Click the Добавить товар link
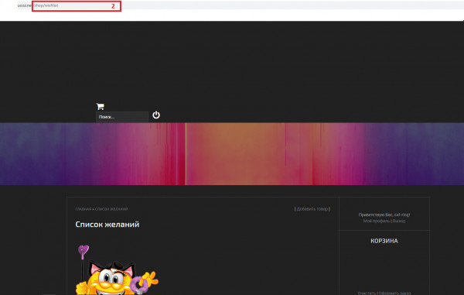 (x=312, y=209)
